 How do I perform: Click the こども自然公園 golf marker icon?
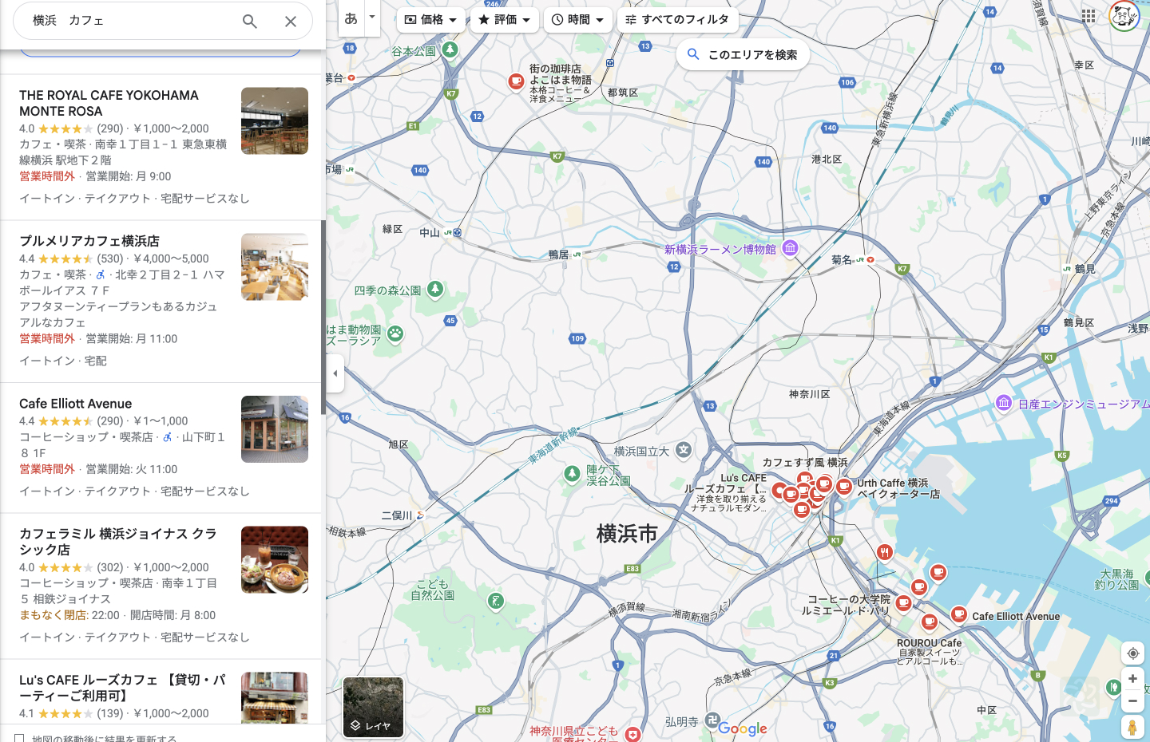pos(496,601)
